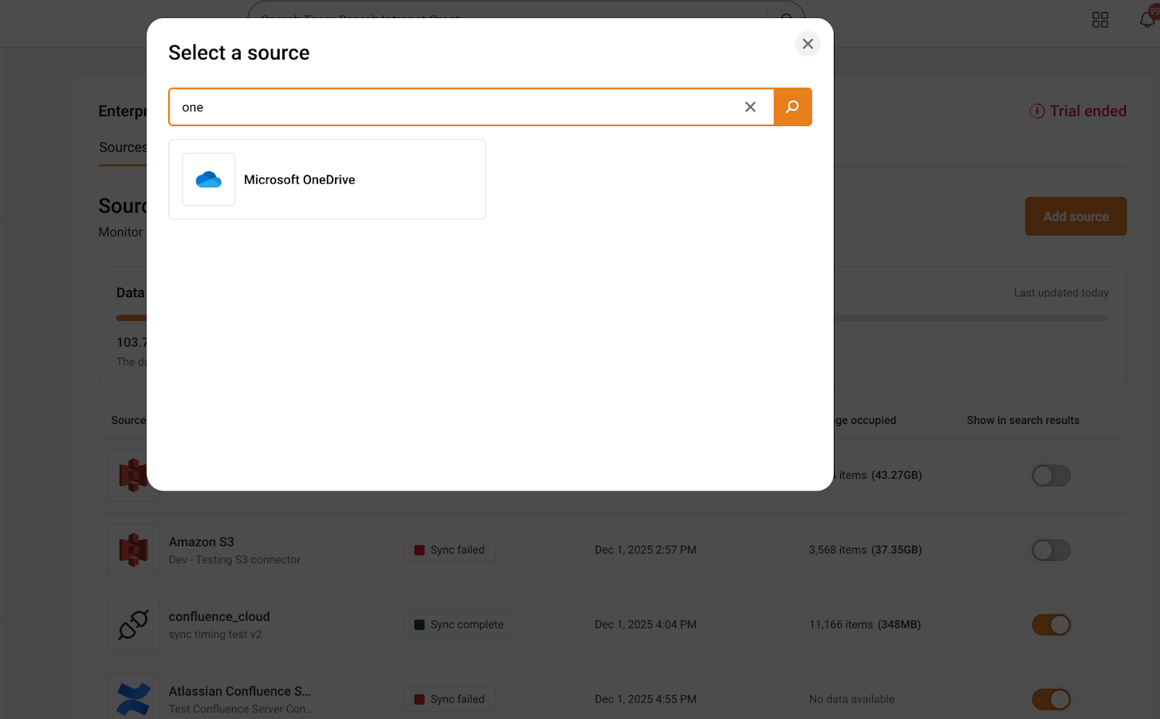Click the data storage usage bar
Viewport: 1160px width, 719px height.
coord(971,317)
